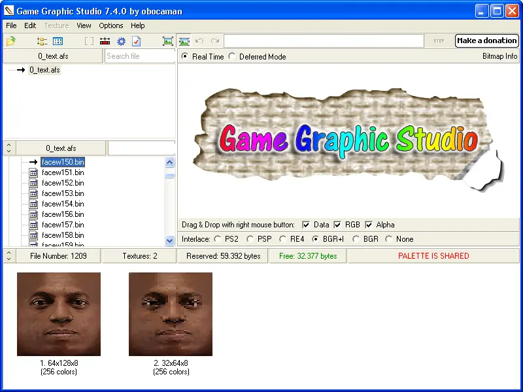The width and height of the screenshot is (523, 392).
Task: Open the Help menu
Action: tap(137, 25)
